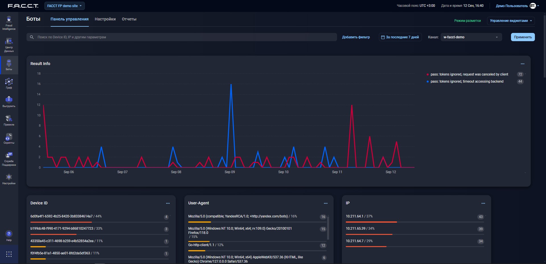Viewport: 546px width, 264px height.
Task: Open the Правила rules sidebar icon
Action: click(9, 120)
